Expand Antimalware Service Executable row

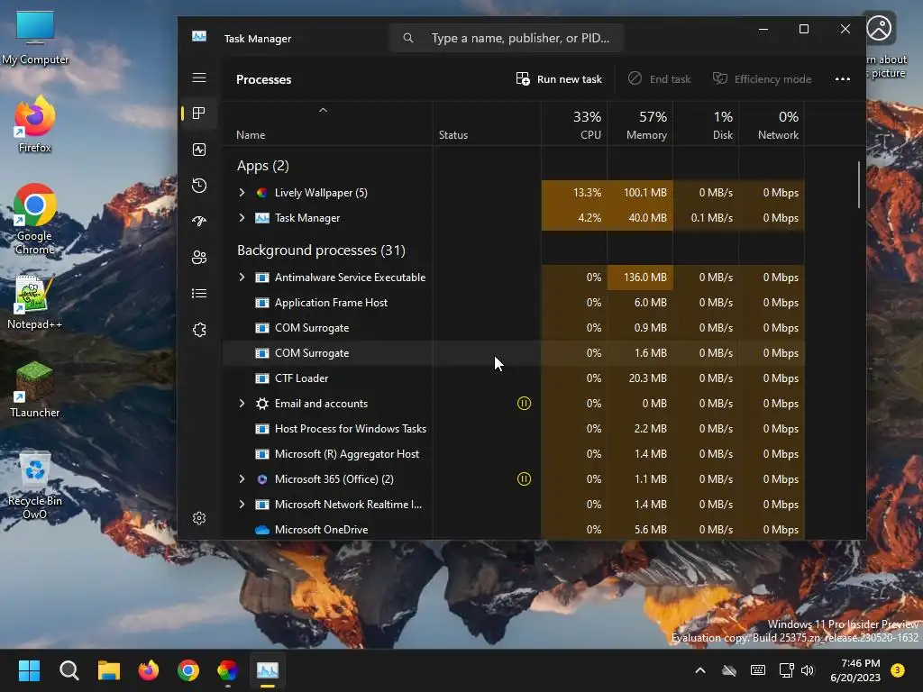(242, 278)
